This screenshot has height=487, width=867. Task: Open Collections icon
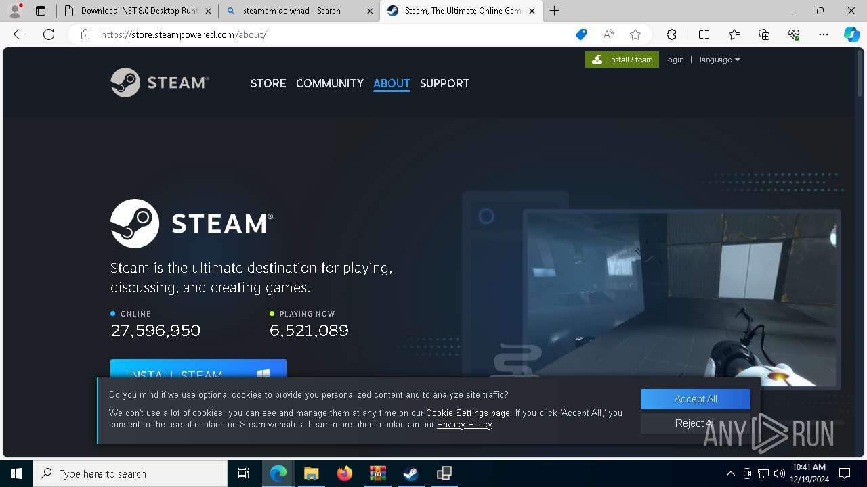pyautogui.click(x=764, y=34)
